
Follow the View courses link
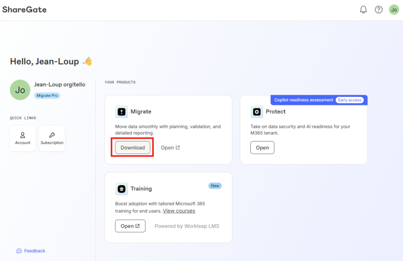tap(178, 211)
